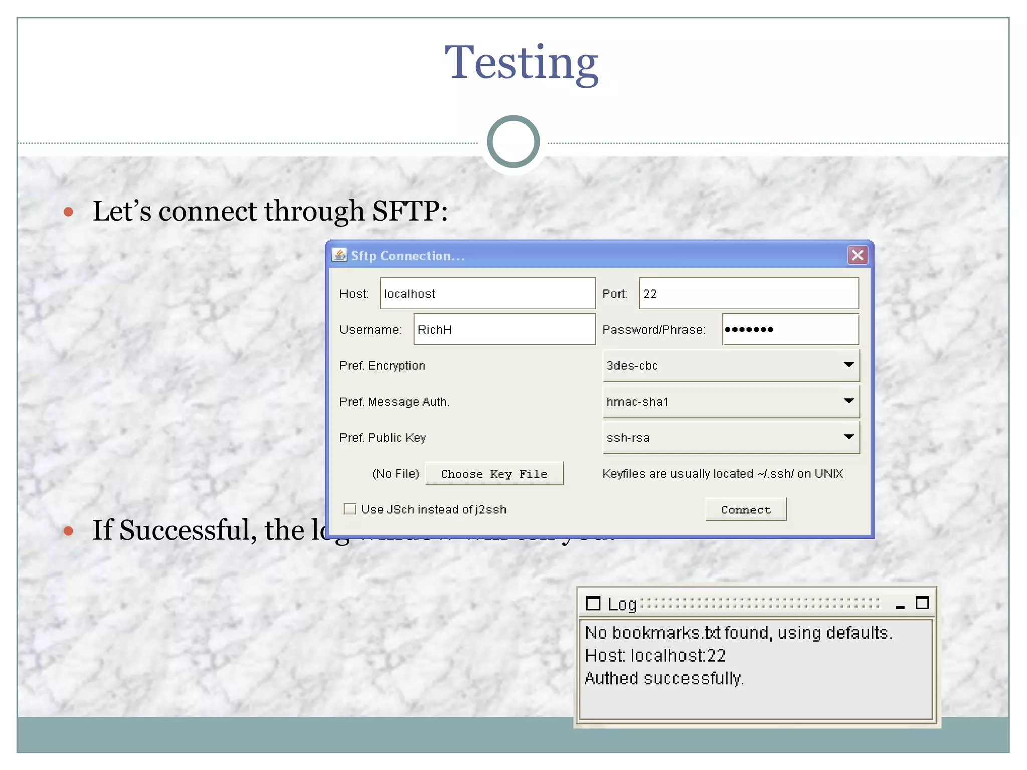
Task: Click the '(No File)' key file label
Action: point(395,474)
